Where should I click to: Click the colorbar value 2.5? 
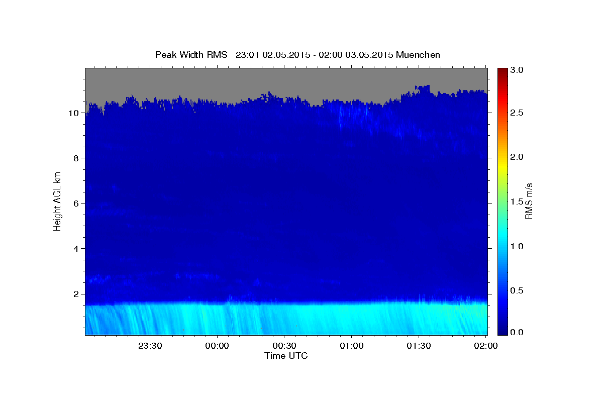518,113
